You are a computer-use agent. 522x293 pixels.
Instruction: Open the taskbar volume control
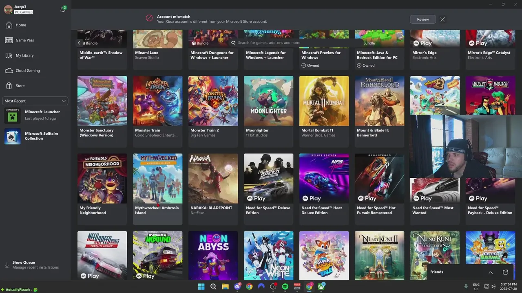coord(493,286)
